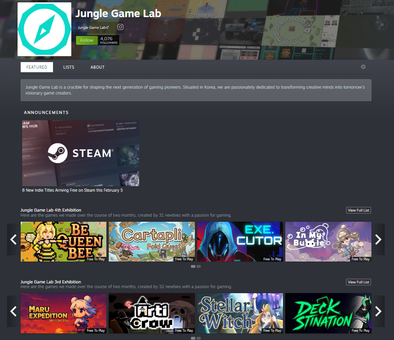Screen dimensions: 394x340
Task: Click the Jungle Game Lab 3rd Exhibition heading
Action: (51, 282)
